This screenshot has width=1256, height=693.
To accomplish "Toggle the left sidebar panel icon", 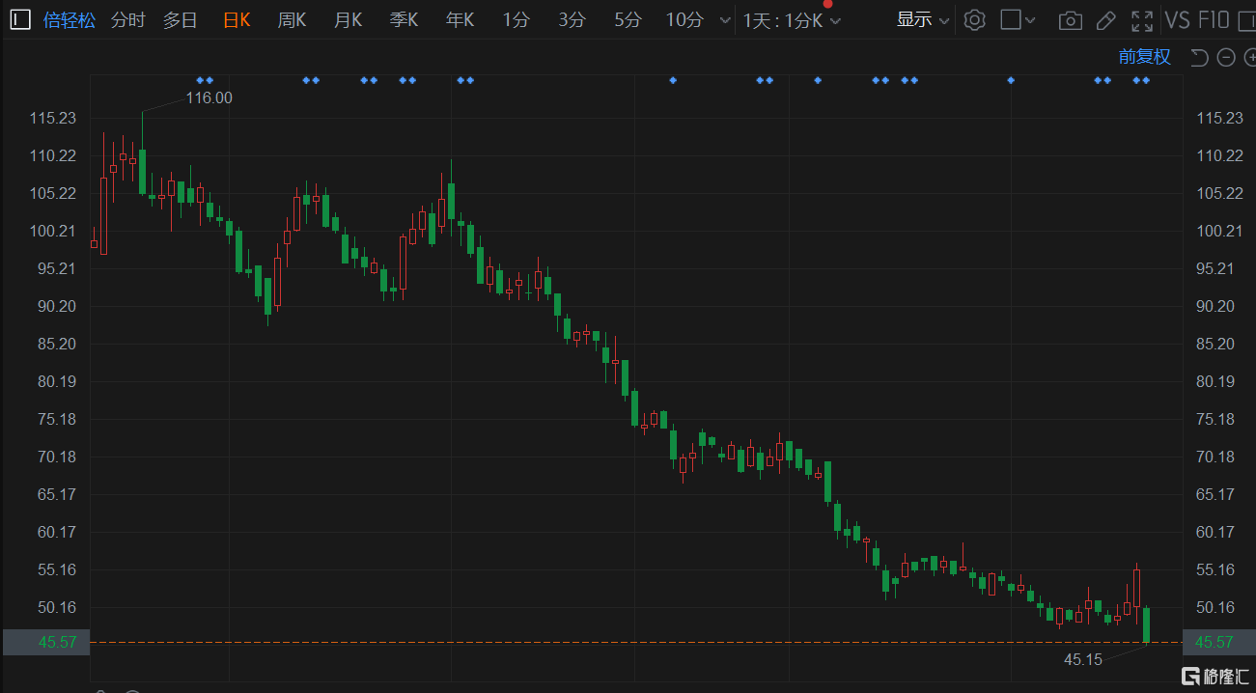I will tap(20, 19).
